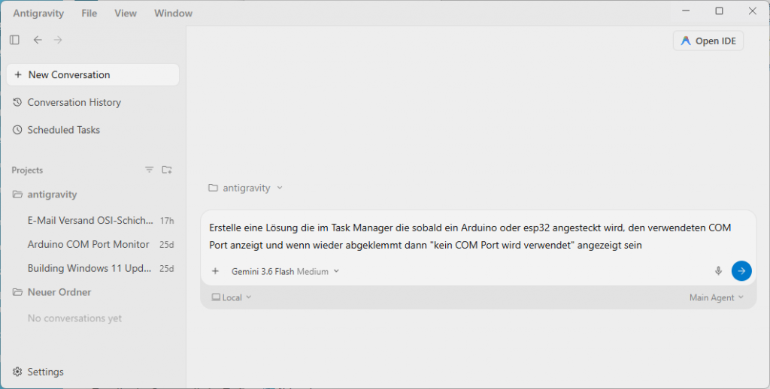
Task: Click the microphone voice input icon
Action: (x=718, y=271)
